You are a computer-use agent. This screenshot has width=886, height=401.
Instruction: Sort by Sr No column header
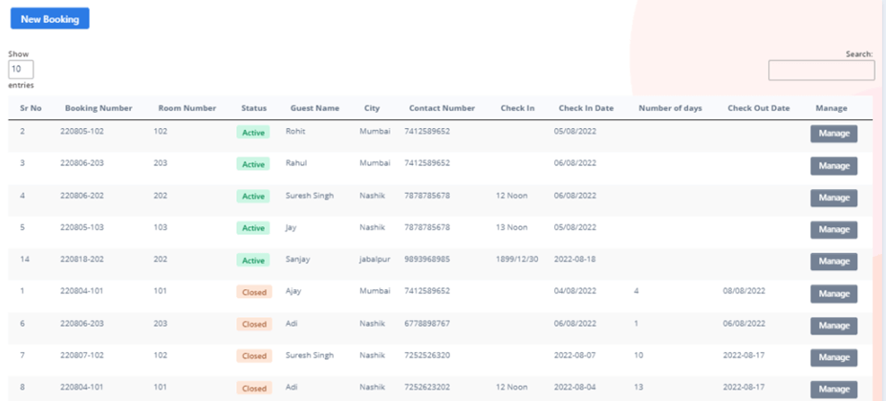[x=31, y=108]
